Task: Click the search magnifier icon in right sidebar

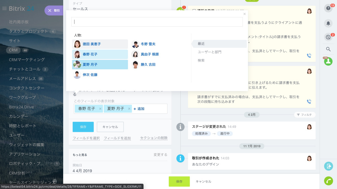Action: [328, 49]
